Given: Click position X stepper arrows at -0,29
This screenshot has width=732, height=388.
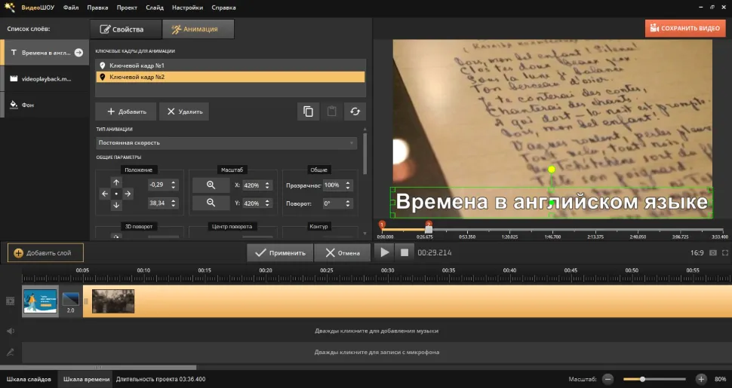Looking at the screenshot, I should pos(174,185).
